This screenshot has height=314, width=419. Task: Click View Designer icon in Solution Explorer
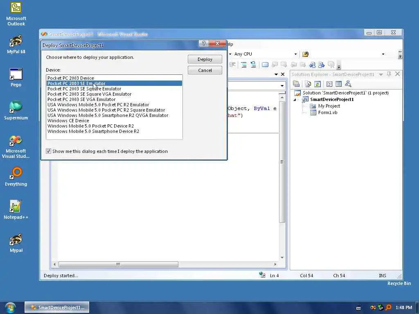[x=338, y=84]
